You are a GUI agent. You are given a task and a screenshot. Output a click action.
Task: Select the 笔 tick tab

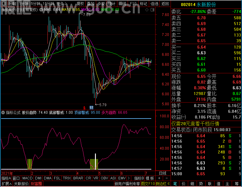click(175, 184)
